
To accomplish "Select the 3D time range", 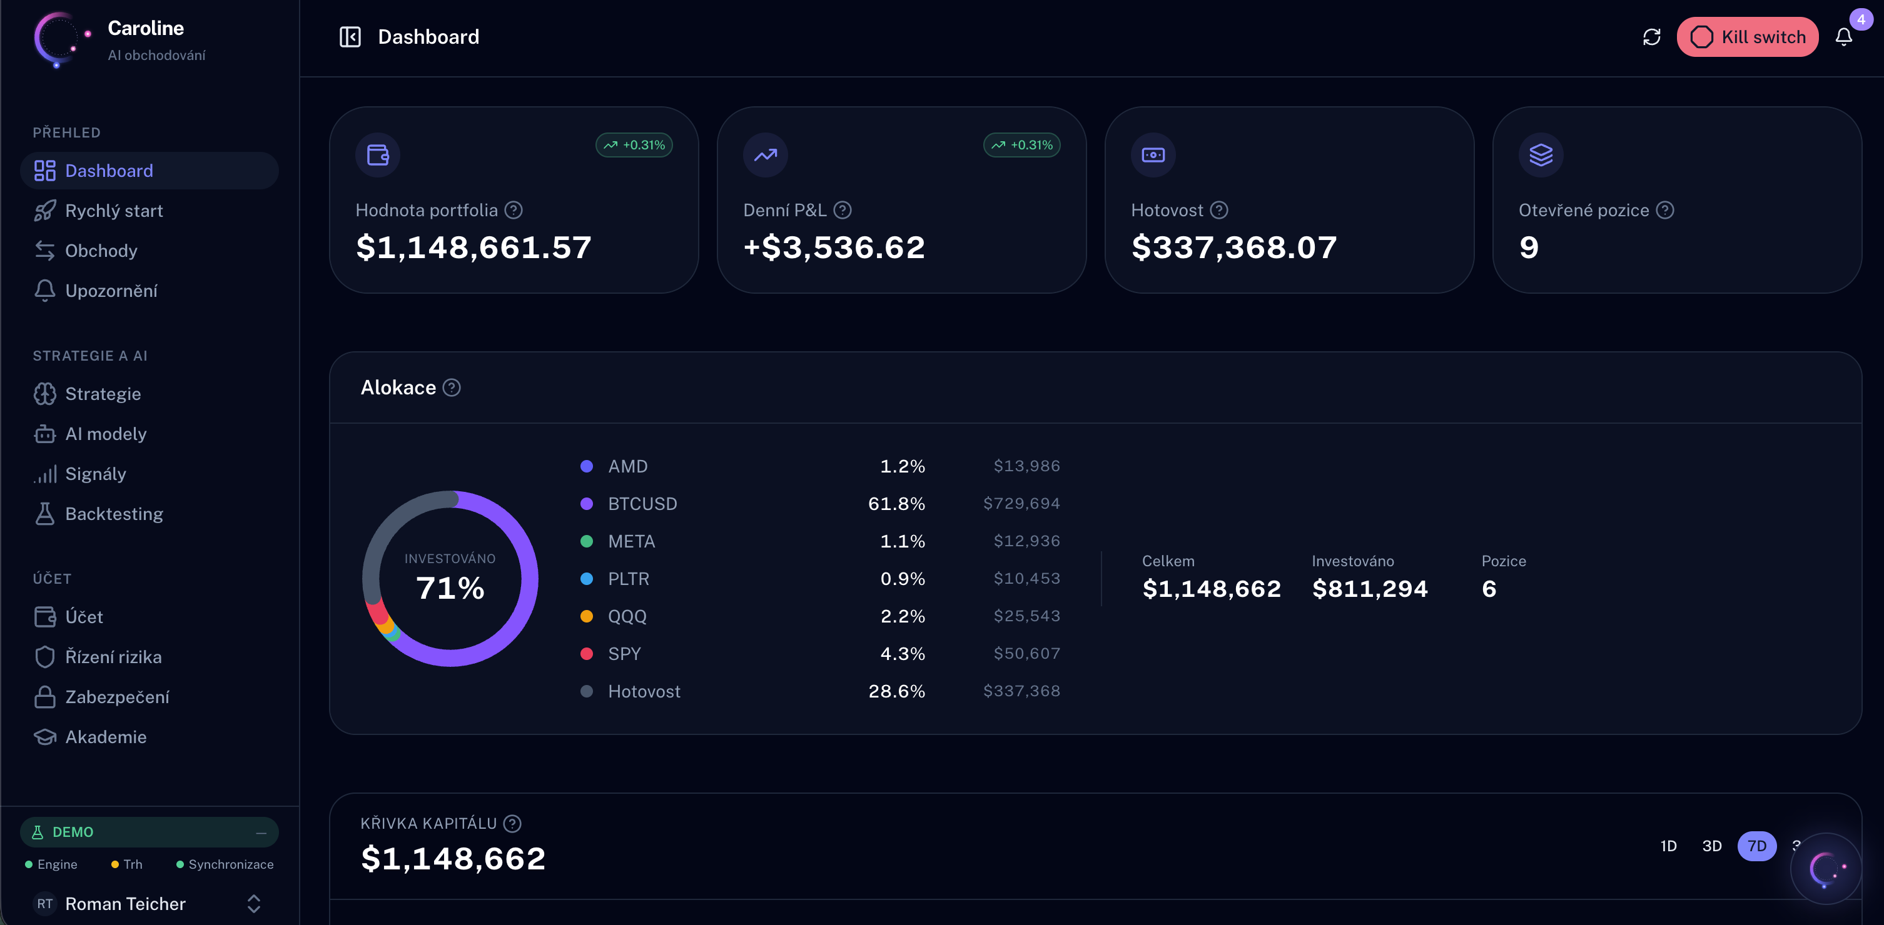I will point(1711,846).
